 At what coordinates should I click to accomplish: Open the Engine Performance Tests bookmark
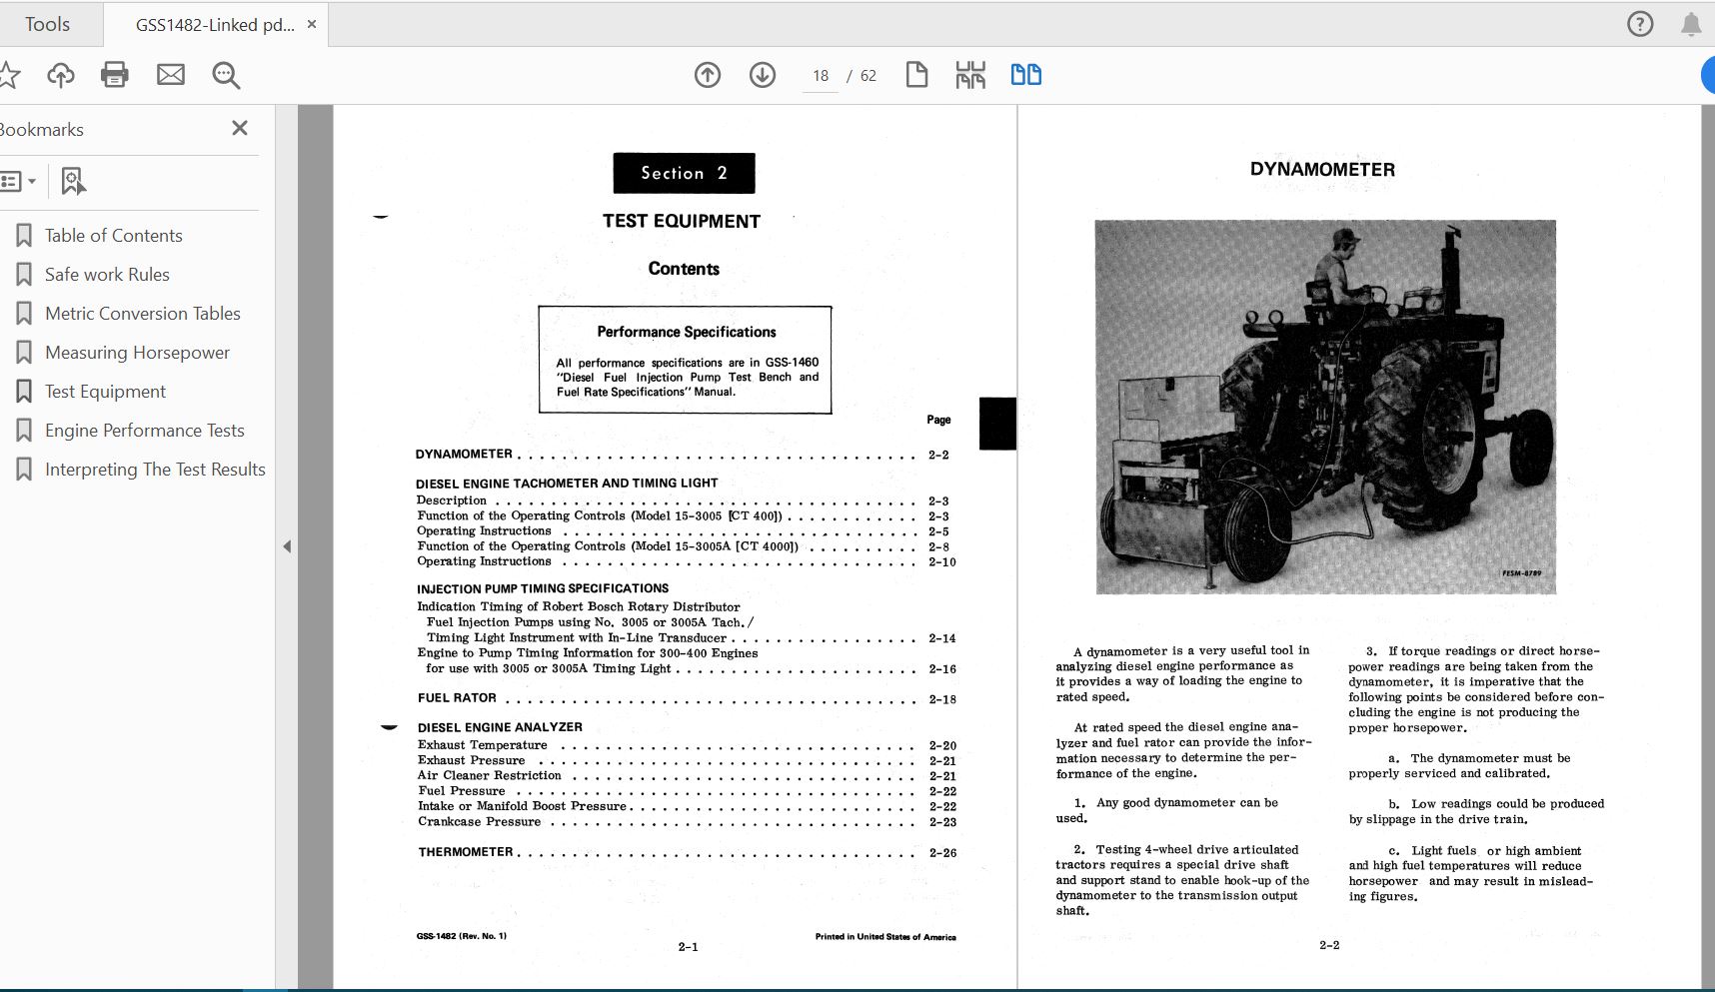[x=144, y=431]
